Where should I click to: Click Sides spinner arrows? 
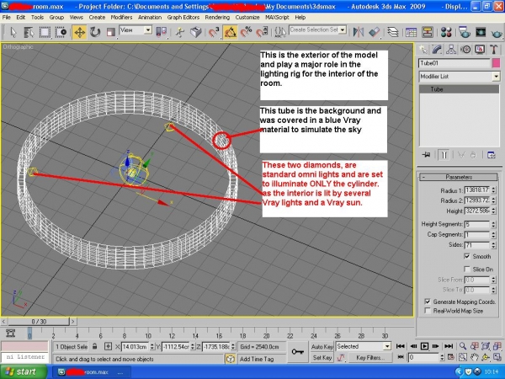click(x=494, y=245)
